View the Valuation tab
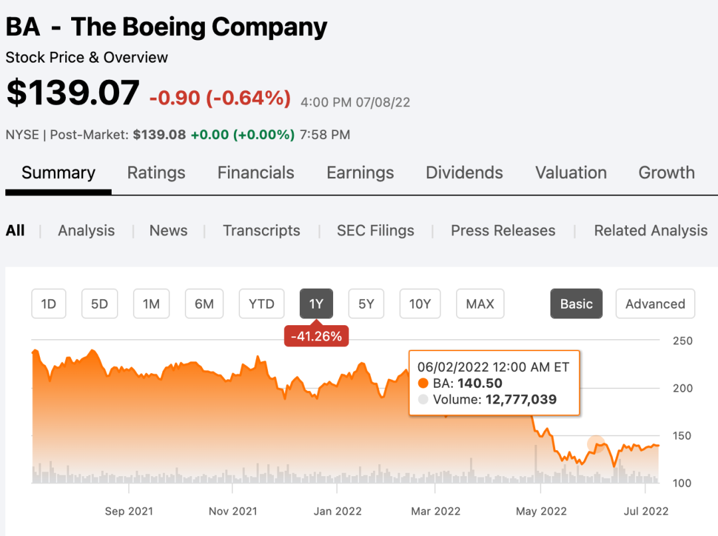The image size is (718, 536). 571,173
